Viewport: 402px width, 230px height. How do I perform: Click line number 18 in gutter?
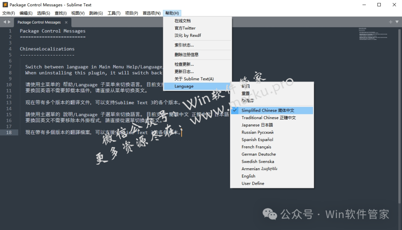pyautogui.click(x=9, y=132)
